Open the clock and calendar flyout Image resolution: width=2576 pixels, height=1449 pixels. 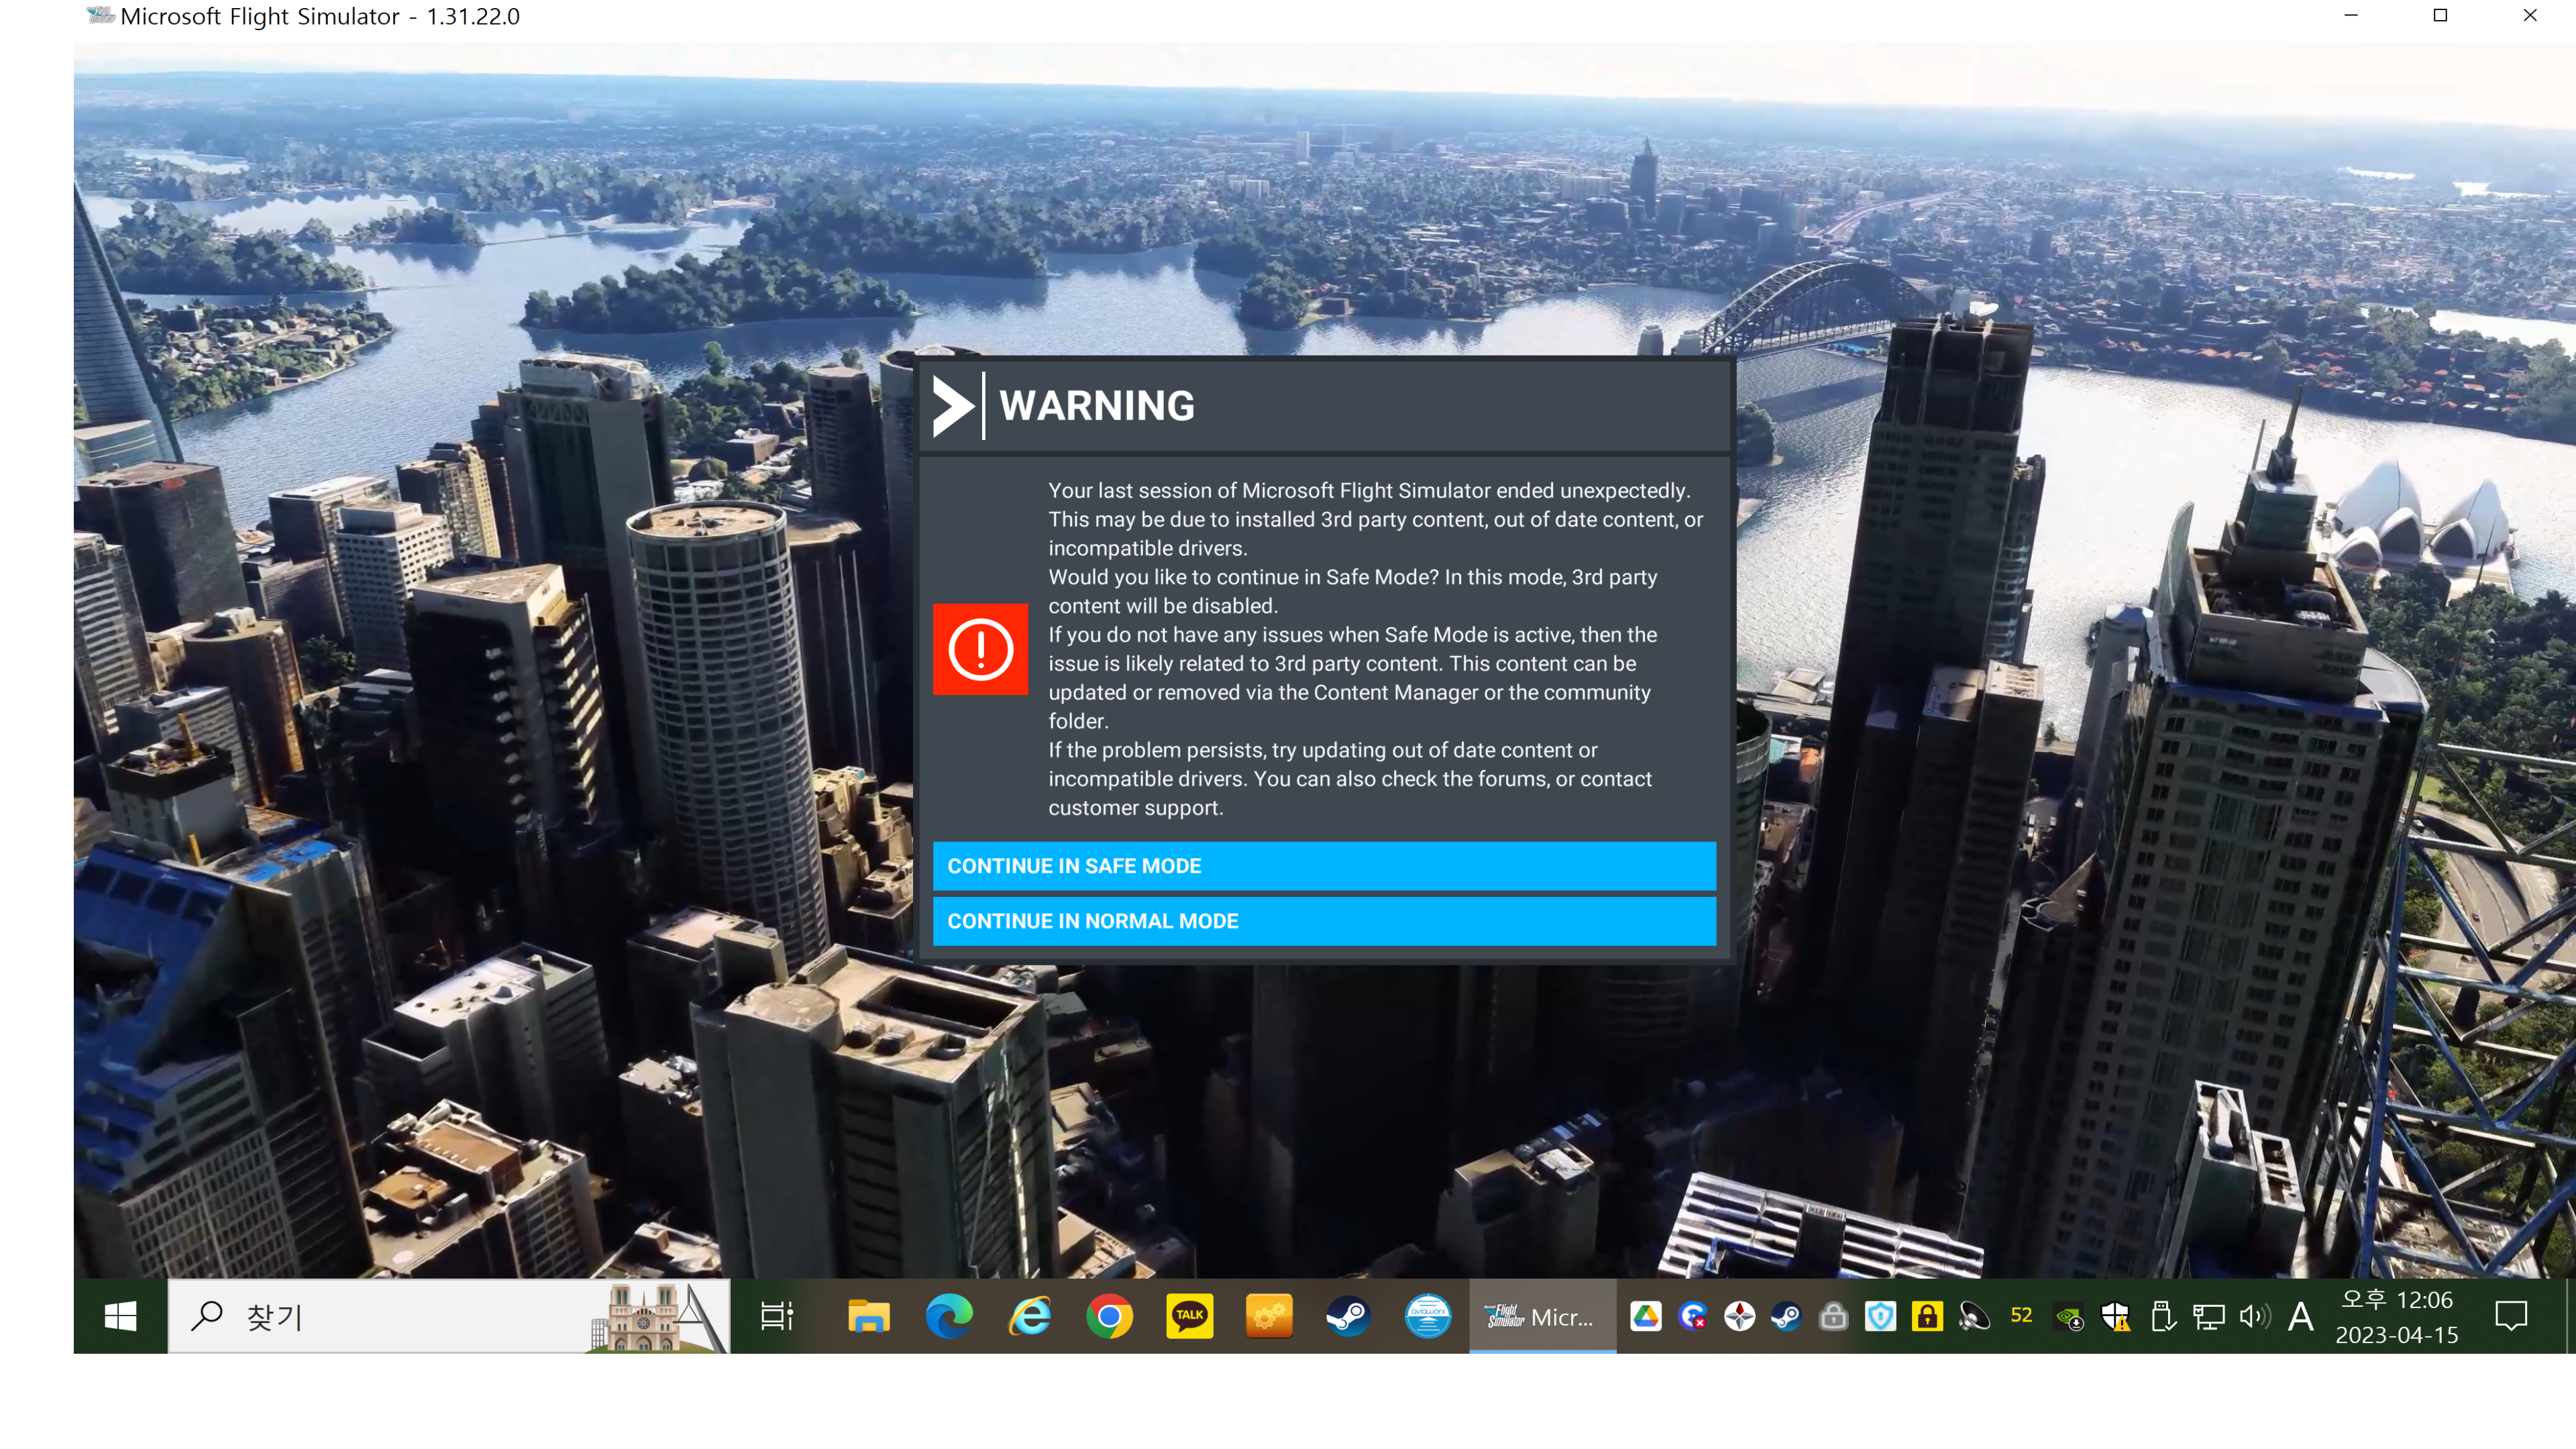click(x=2397, y=1317)
